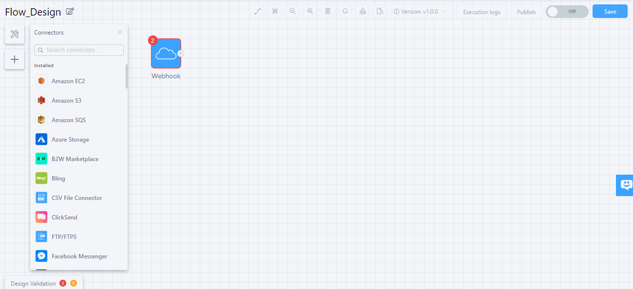Click the Search connectors input field
This screenshot has width=633, height=289.
click(x=78, y=50)
